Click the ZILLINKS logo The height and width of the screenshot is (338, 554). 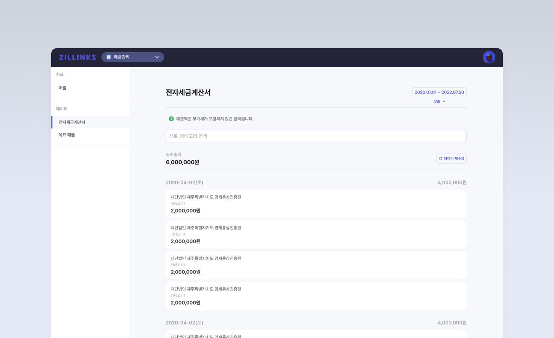[x=78, y=57]
